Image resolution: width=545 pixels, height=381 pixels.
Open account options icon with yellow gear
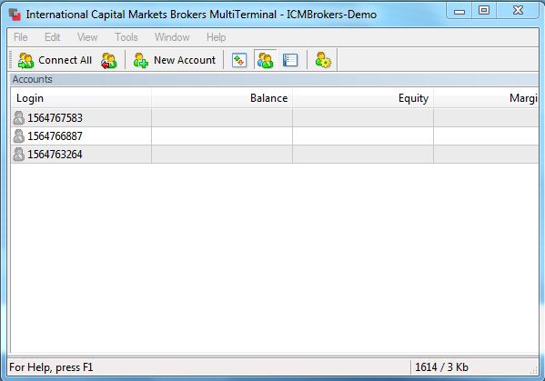tap(323, 60)
